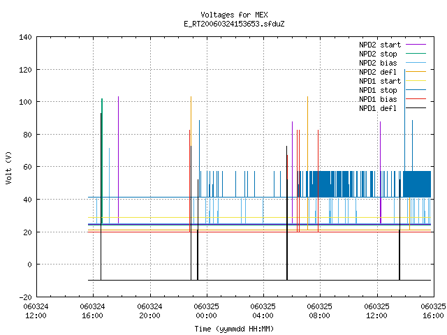Click the 100 y-axis tick label
This screenshot has width=447, height=335.
(x=25, y=102)
